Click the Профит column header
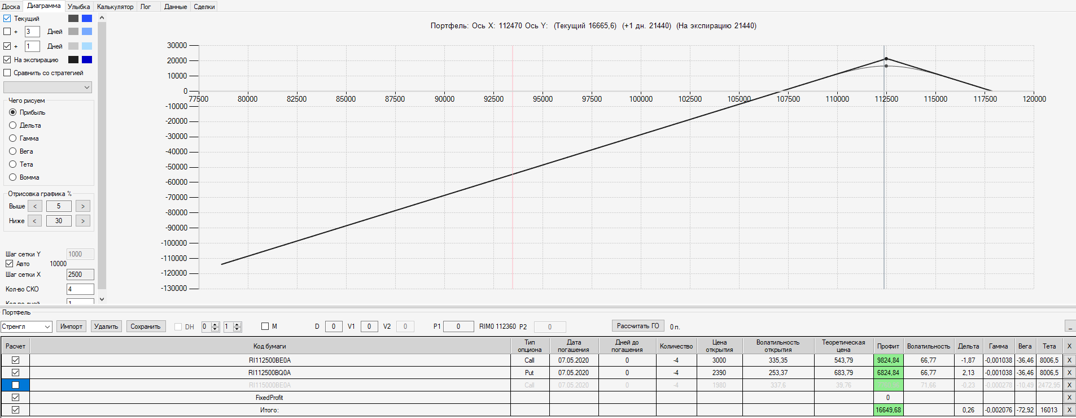 click(888, 346)
